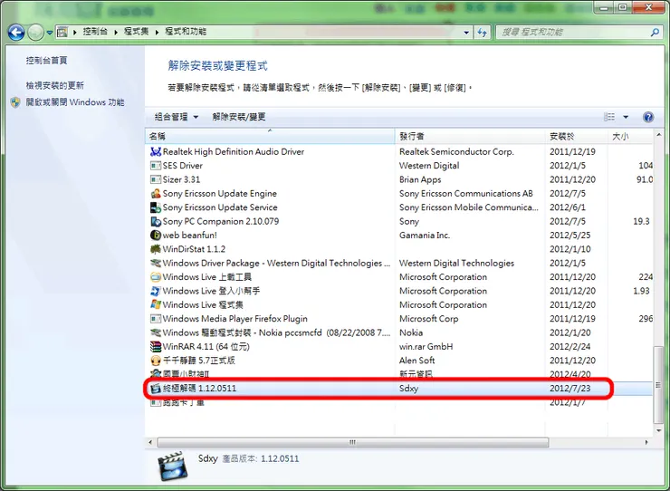
Task: Click the Sizer 3.31 program icon
Action: pos(156,179)
